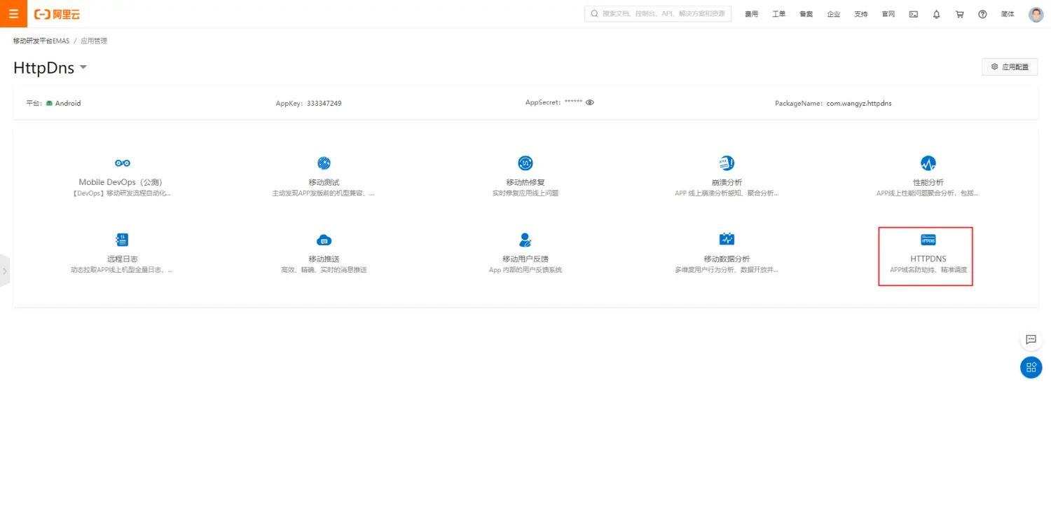Viewport: 1051px width, 513px height.
Task: Click the 动态拉取APP线上机型全量日志 description
Action: (123, 270)
